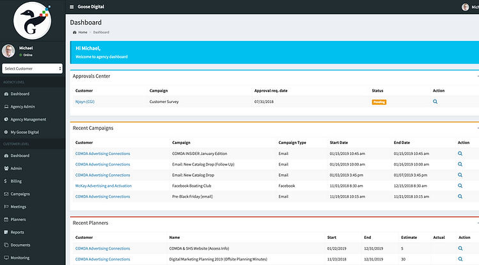
Task: Click Michael's profile photo in sidebar
Action: point(8,51)
